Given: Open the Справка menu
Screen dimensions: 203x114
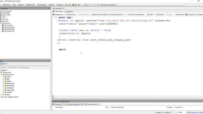Looking at the screenshot, I should tap(60, 5).
